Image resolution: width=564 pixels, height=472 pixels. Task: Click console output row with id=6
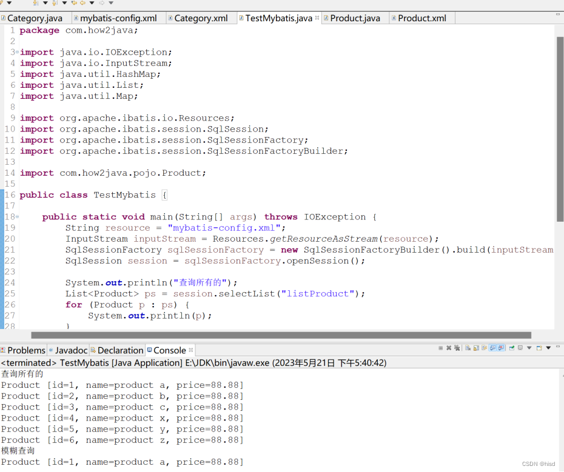tap(123, 440)
